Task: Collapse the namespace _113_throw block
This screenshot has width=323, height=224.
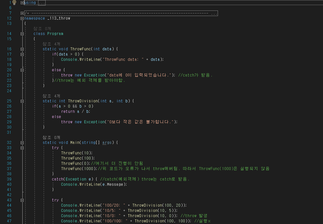Action: (x=22, y=18)
